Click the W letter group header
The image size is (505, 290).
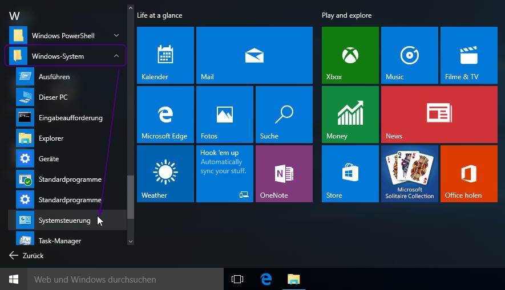(x=14, y=16)
